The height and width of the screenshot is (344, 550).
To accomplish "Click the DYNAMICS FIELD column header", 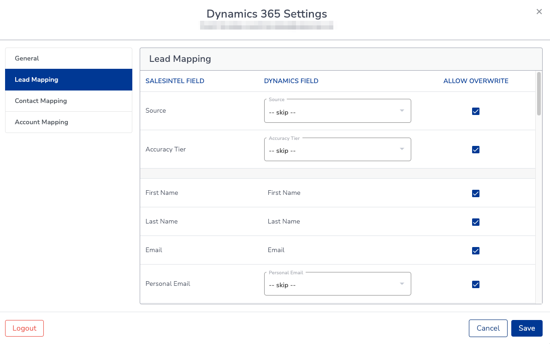I will pyautogui.click(x=291, y=81).
